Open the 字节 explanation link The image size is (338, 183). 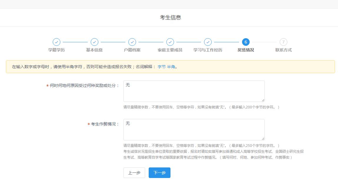click(162, 67)
